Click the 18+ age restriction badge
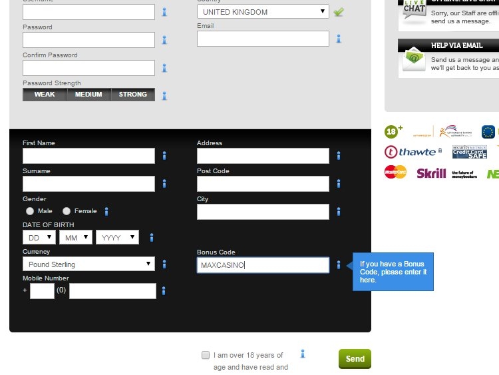 (394, 131)
